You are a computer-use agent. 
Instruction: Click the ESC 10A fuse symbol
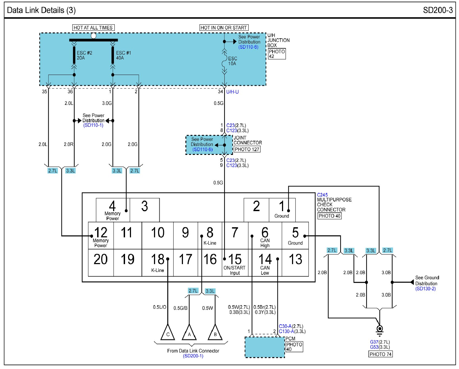pos(224,61)
